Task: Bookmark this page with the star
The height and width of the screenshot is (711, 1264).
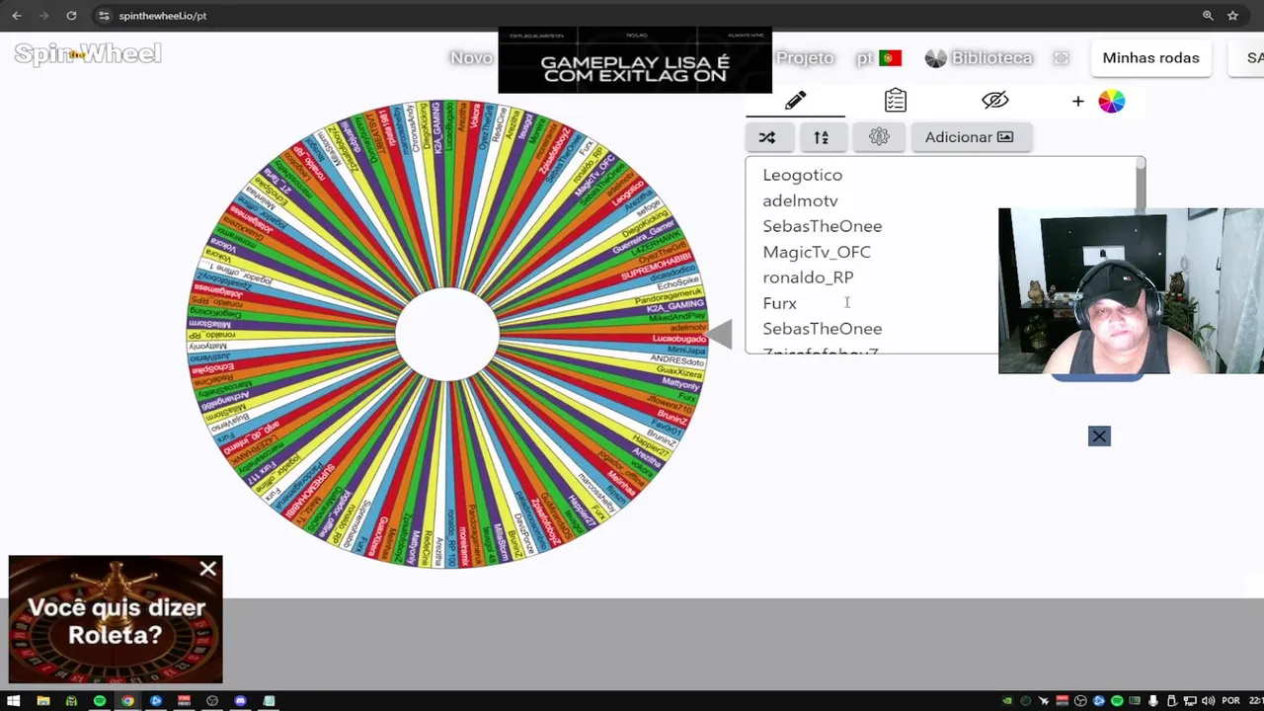Action: (x=1232, y=16)
